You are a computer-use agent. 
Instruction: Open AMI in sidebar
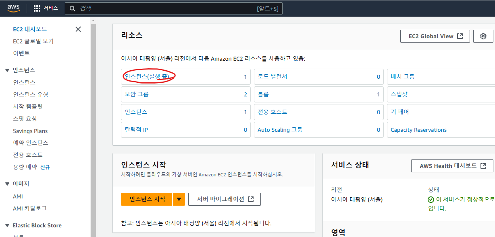[x=18, y=196]
